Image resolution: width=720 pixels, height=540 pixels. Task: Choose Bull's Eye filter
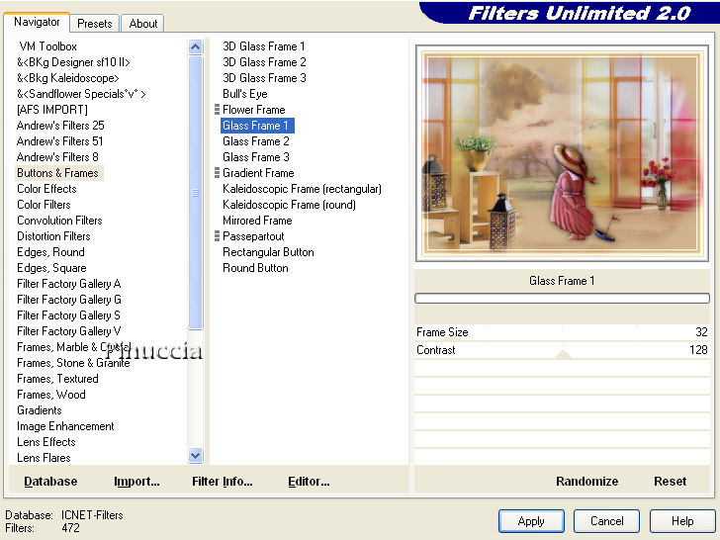click(245, 94)
